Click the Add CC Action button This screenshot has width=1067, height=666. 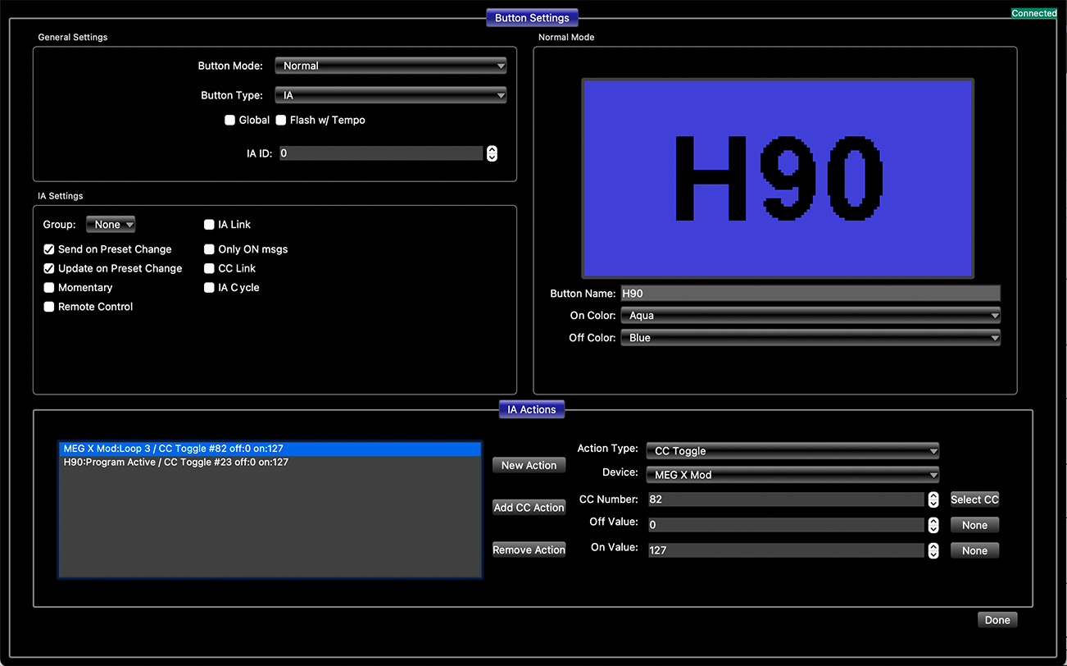coord(529,508)
